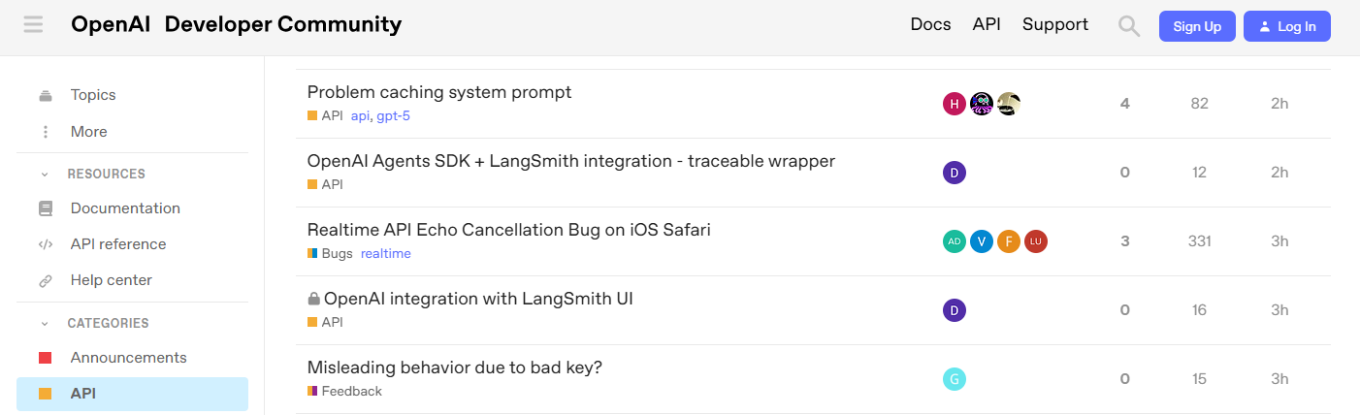The width and height of the screenshot is (1360, 415).
Task: Select the API category in sidebar
Action: (x=132, y=394)
